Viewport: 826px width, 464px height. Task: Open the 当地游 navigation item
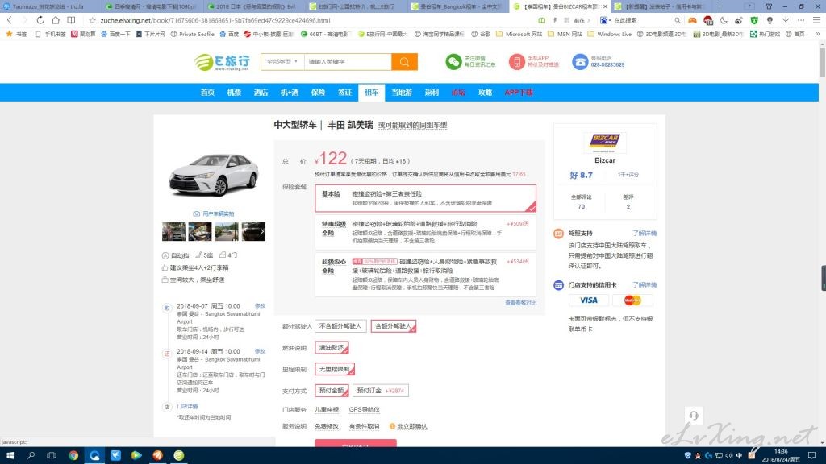tap(402, 93)
